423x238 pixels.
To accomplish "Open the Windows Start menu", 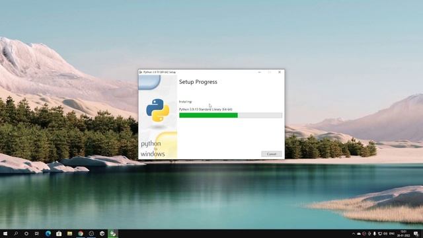I will 5,233.
